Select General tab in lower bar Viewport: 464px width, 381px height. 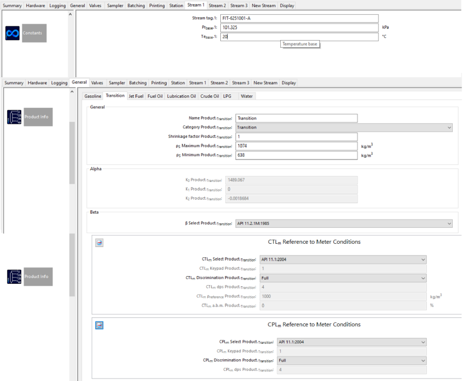click(x=79, y=82)
